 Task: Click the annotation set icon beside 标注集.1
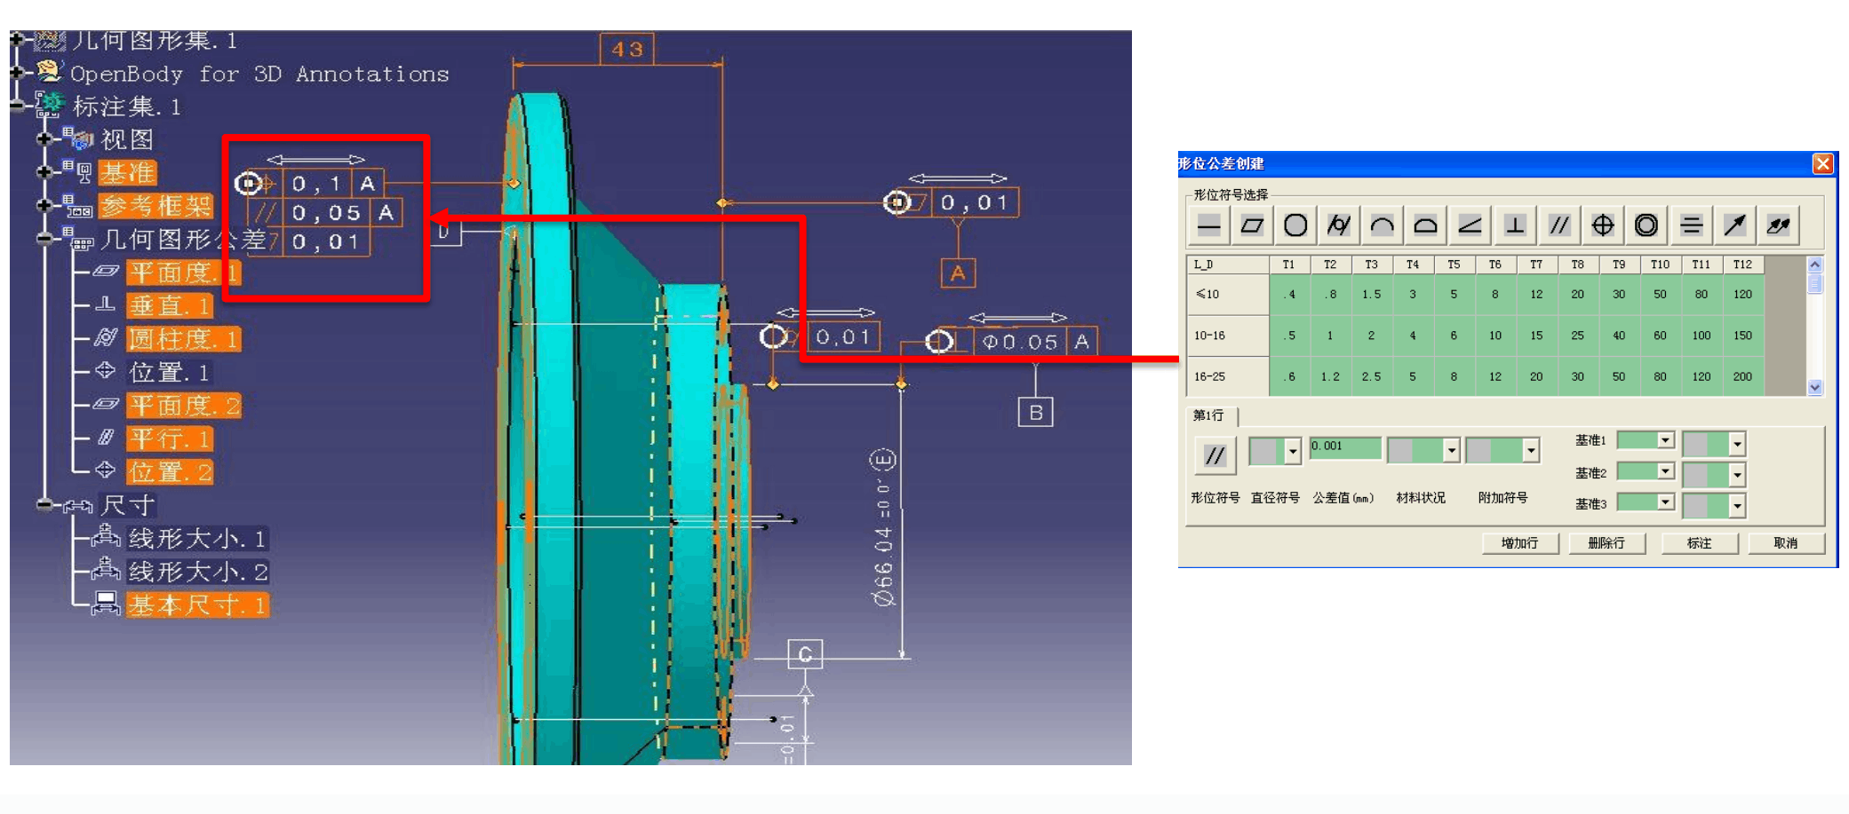[50, 105]
